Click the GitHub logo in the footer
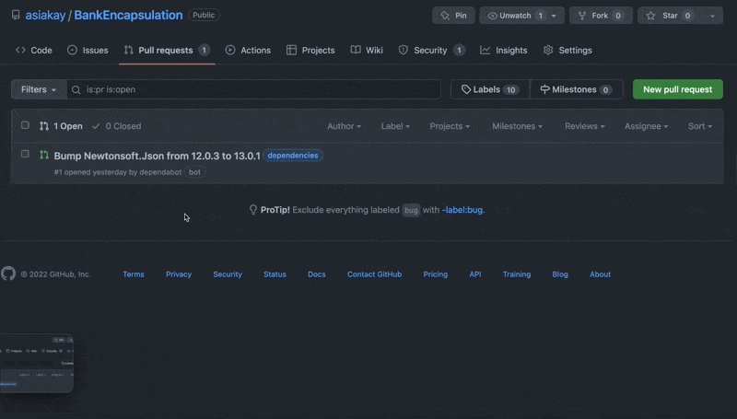 tap(8, 274)
